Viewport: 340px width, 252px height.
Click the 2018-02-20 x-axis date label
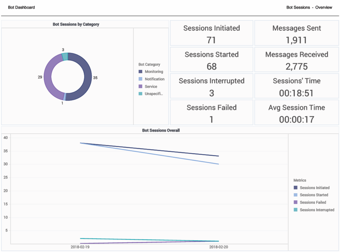218,247
